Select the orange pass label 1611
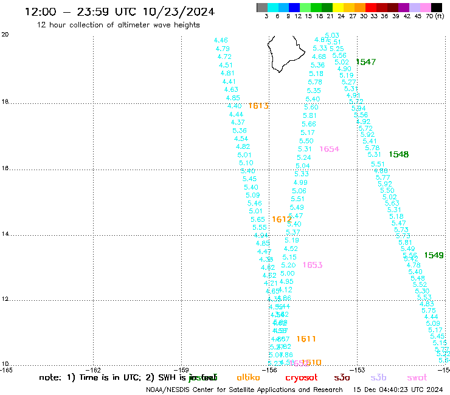The image size is (450, 395). pyautogui.click(x=306, y=338)
